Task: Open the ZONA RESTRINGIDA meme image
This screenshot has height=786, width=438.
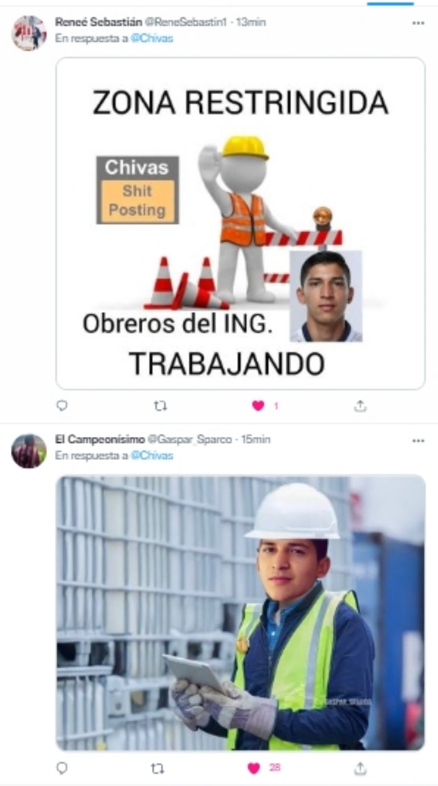Action: click(240, 224)
